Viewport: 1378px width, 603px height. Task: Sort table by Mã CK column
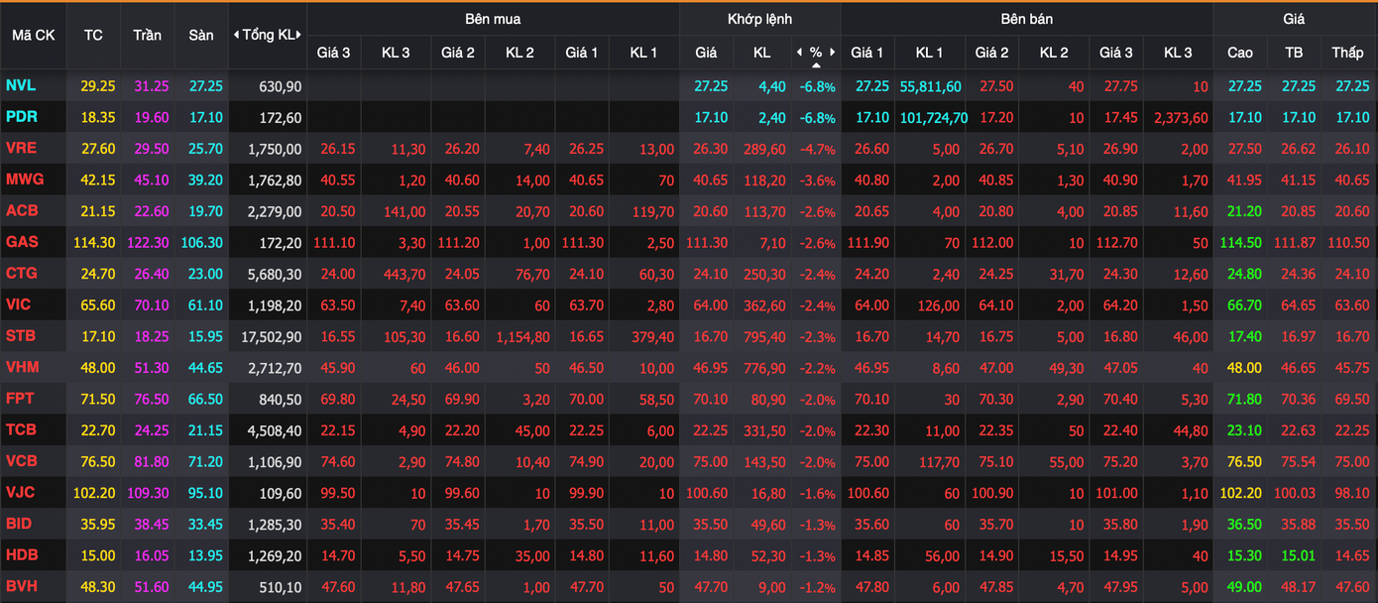33,35
